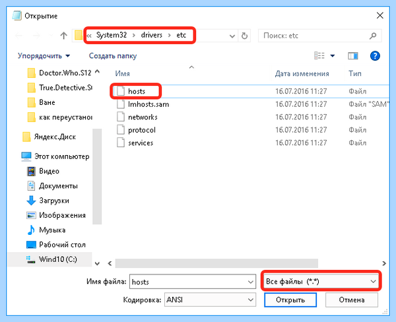Open Музыка in sidebar

[46, 230]
